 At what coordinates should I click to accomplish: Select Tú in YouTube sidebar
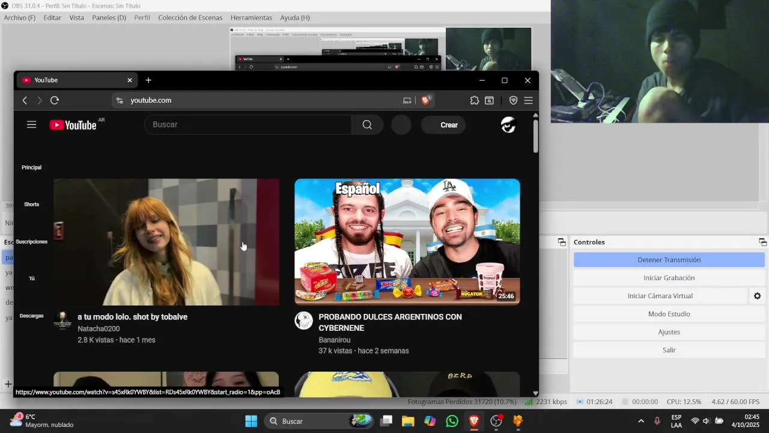pyautogui.click(x=31, y=278)
